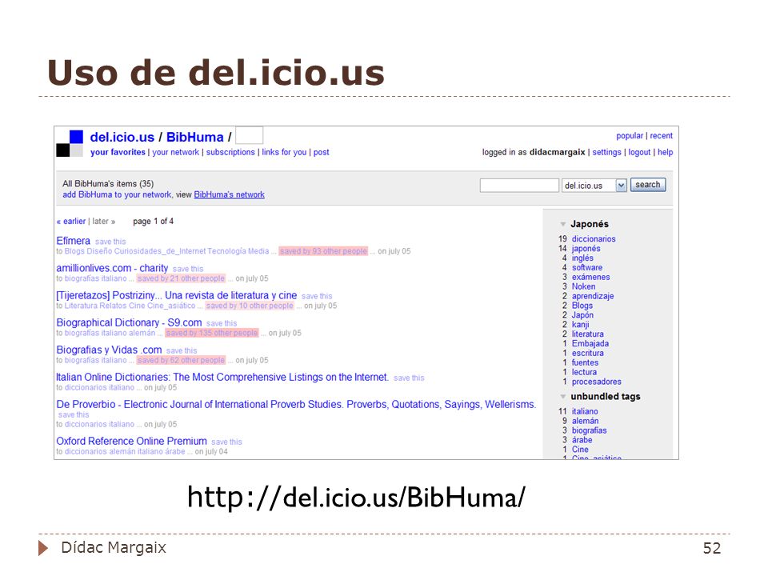Image resolution: width=768 pixels, height=576 pixels.
Task: Select the exámenes tag
Action: (x=590, y=278)
